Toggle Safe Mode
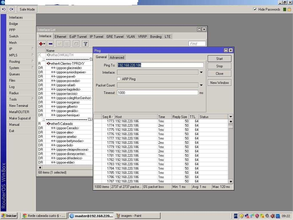The image size is (293, 220). (x=27, y=9)
